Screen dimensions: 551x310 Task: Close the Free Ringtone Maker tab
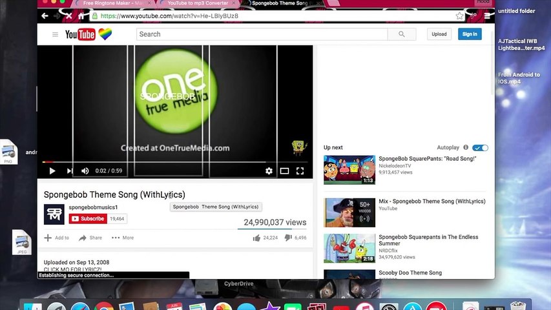[x=149, y=3]
